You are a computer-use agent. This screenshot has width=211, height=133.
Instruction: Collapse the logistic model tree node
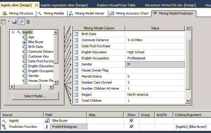pos(13,32)
